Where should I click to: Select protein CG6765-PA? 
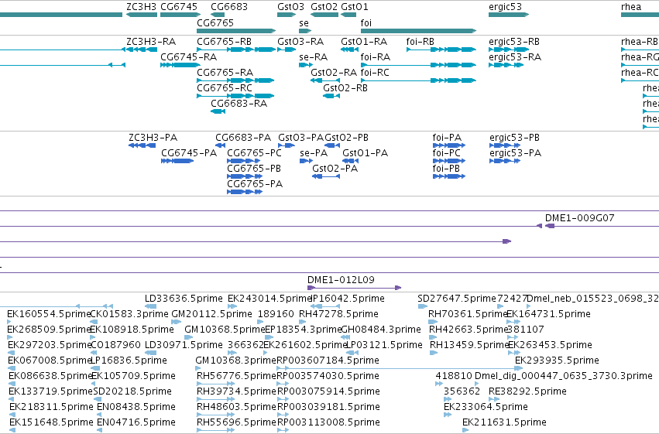(244, 192)
